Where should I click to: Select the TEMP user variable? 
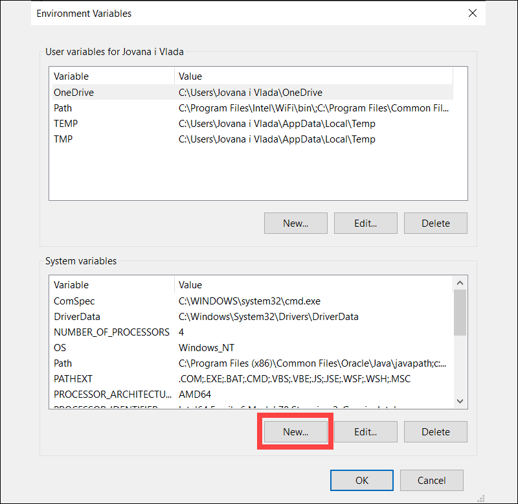tap(253, 124)
